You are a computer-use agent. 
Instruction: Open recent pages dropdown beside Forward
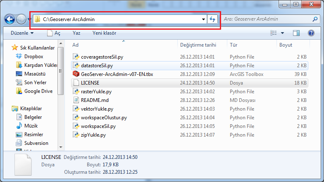[30, 19]
